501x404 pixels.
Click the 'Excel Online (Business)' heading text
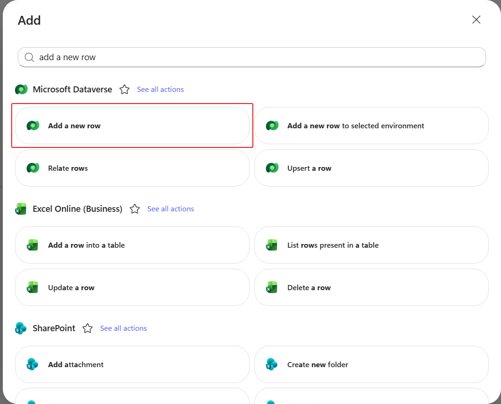(78, 209)
